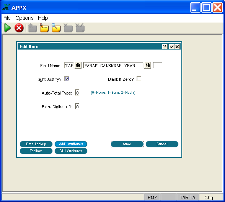225x202 pixels.
Task: Close the Edit Item dialog
Action: tap(177, 46)
